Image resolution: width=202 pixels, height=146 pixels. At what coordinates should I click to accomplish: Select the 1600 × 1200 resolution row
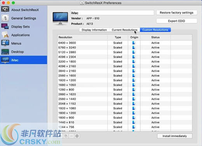[125, 113]
